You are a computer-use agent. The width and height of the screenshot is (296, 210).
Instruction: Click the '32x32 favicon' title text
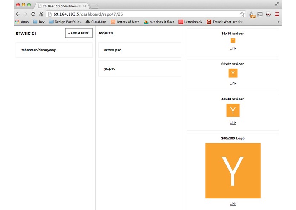click(x=233, y=64)
